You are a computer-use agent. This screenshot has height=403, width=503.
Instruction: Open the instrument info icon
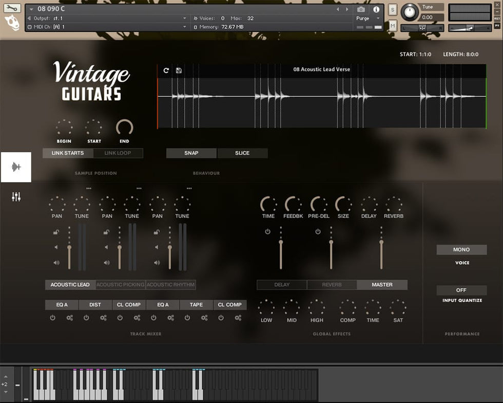(x=376, y=9)
